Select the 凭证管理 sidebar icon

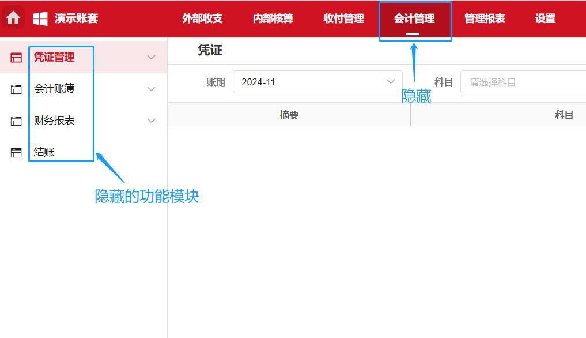pos(16,57)
